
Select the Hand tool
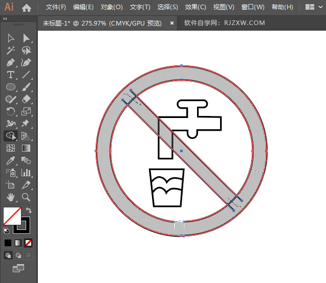(x=10, y=197)
